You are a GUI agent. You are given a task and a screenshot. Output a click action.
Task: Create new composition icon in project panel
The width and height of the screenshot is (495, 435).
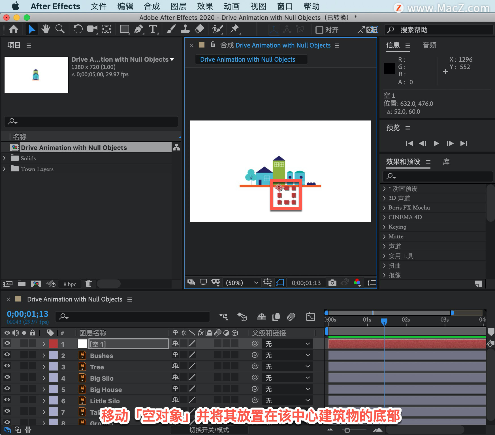[36, 283]
